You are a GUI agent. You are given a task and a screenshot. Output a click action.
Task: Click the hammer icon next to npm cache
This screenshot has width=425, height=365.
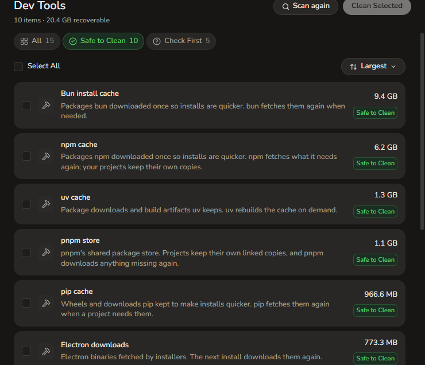pos(46,156)
